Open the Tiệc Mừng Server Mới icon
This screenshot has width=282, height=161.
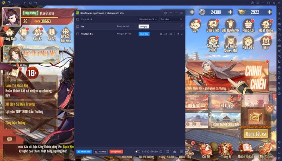[x=230, y=44]
